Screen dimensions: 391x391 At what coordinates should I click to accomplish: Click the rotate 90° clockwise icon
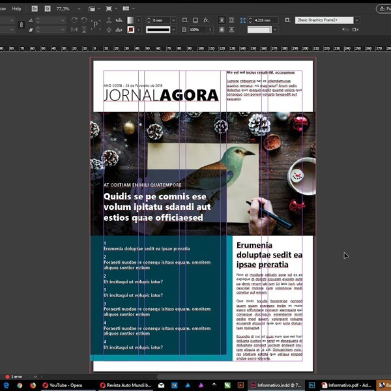click(74, 20)
